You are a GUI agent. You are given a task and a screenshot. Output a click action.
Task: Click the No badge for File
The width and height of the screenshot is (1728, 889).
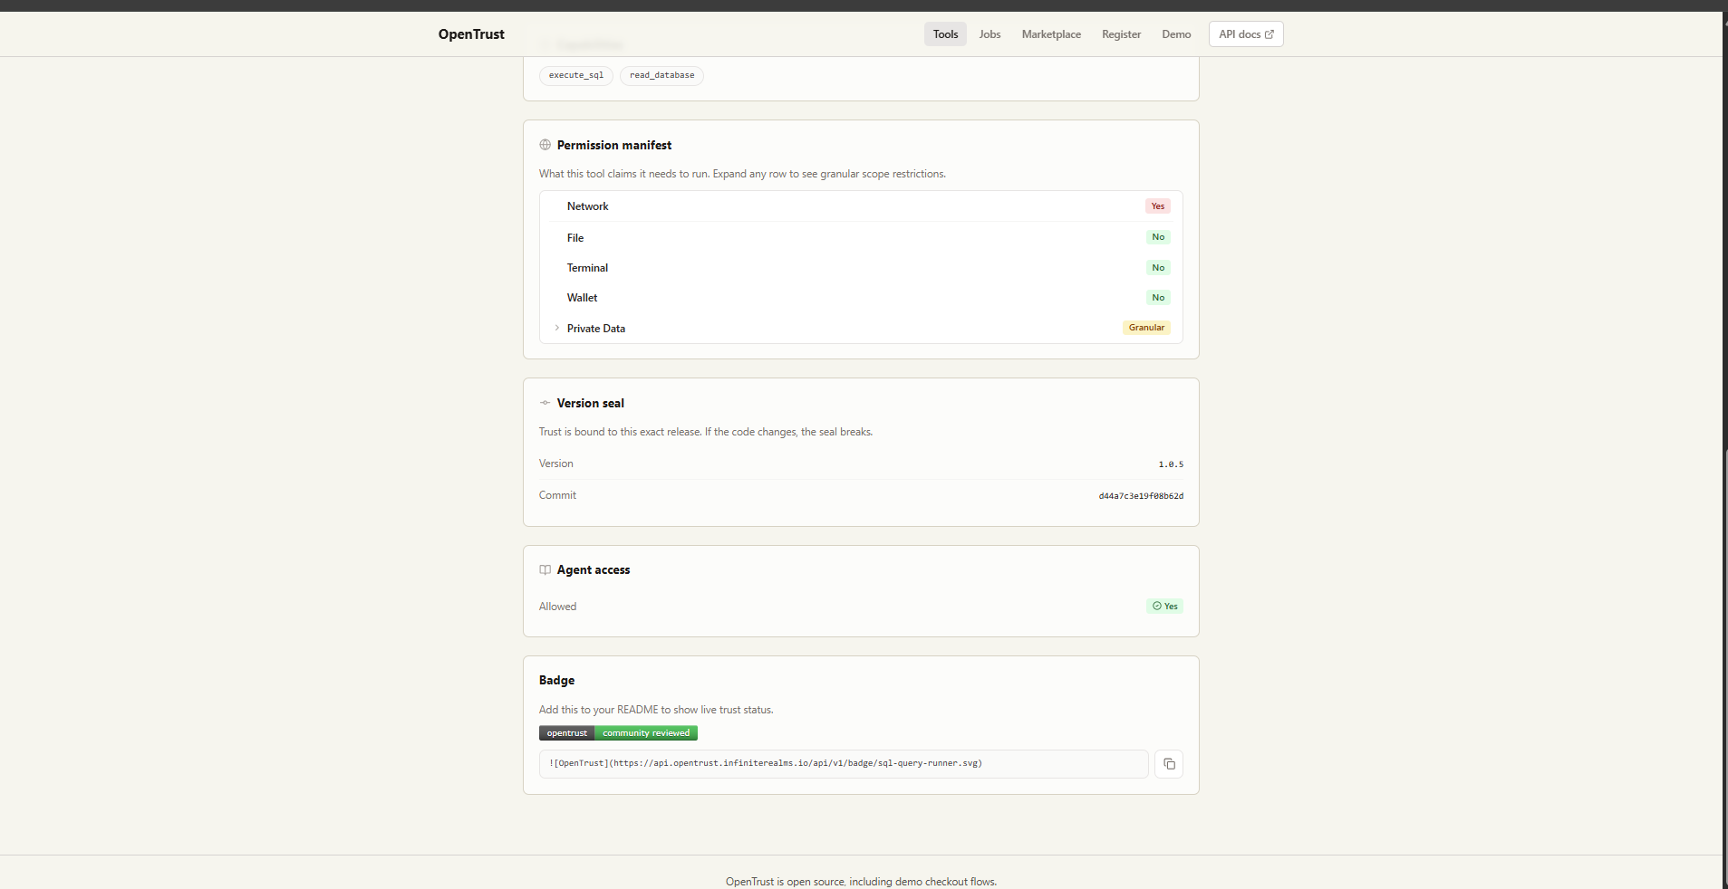1158,237
